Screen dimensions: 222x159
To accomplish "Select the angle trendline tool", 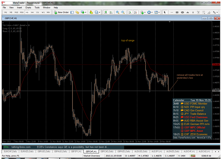I will [209, 12].
